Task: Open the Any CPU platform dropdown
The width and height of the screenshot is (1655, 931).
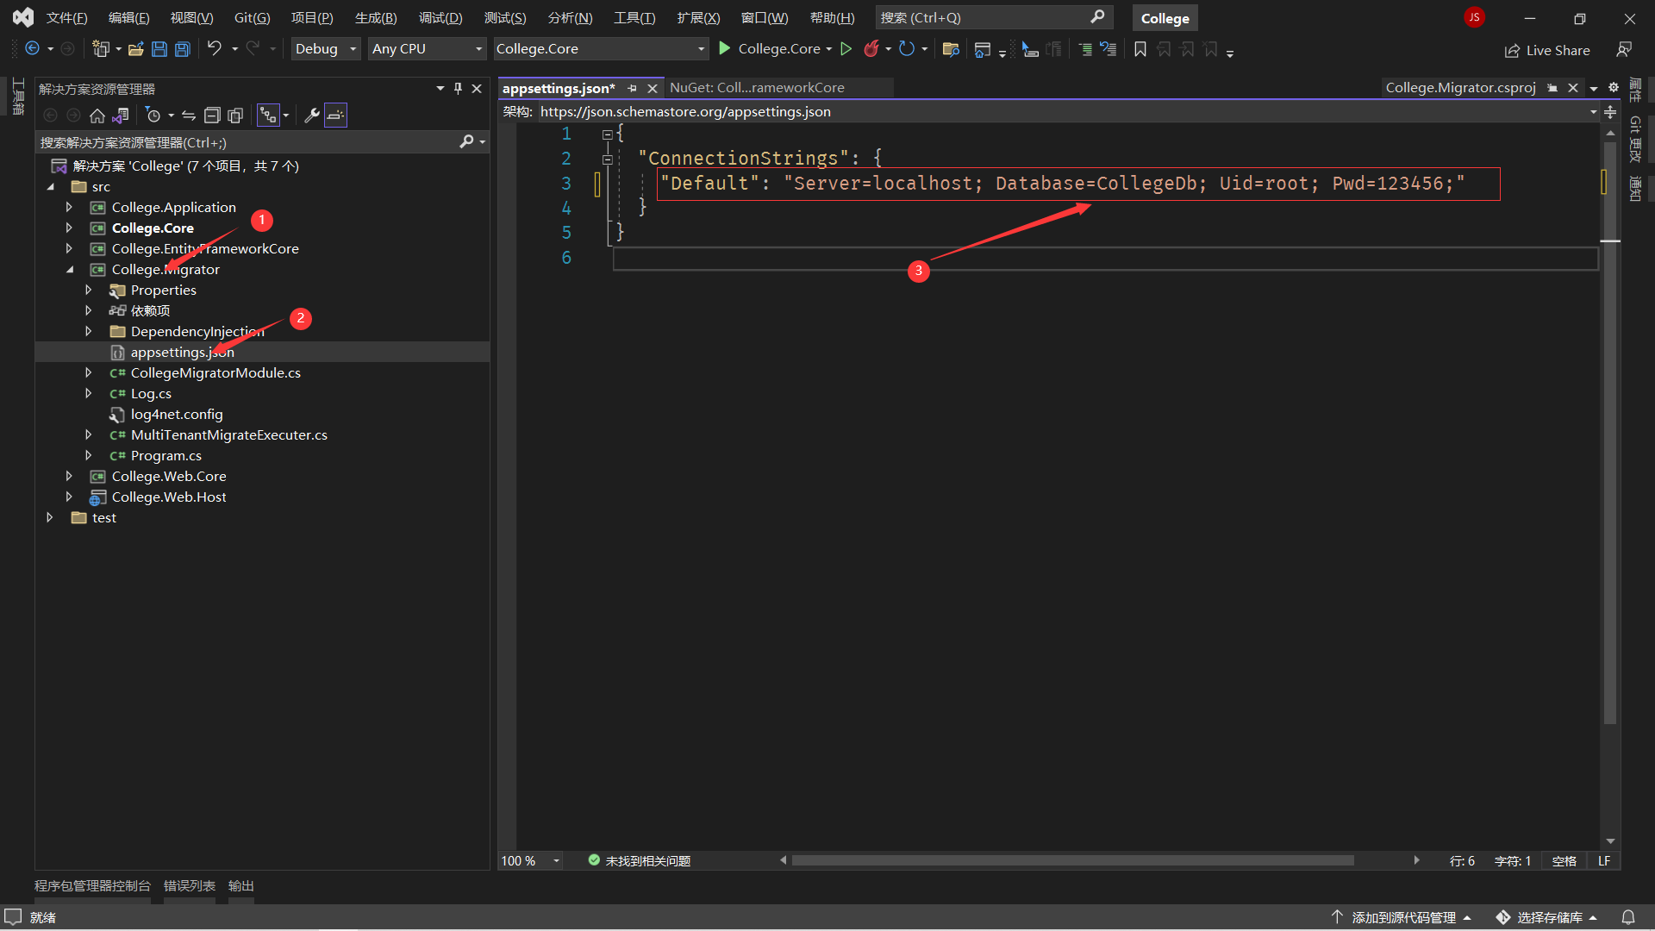Action: (x=426, y=49)
